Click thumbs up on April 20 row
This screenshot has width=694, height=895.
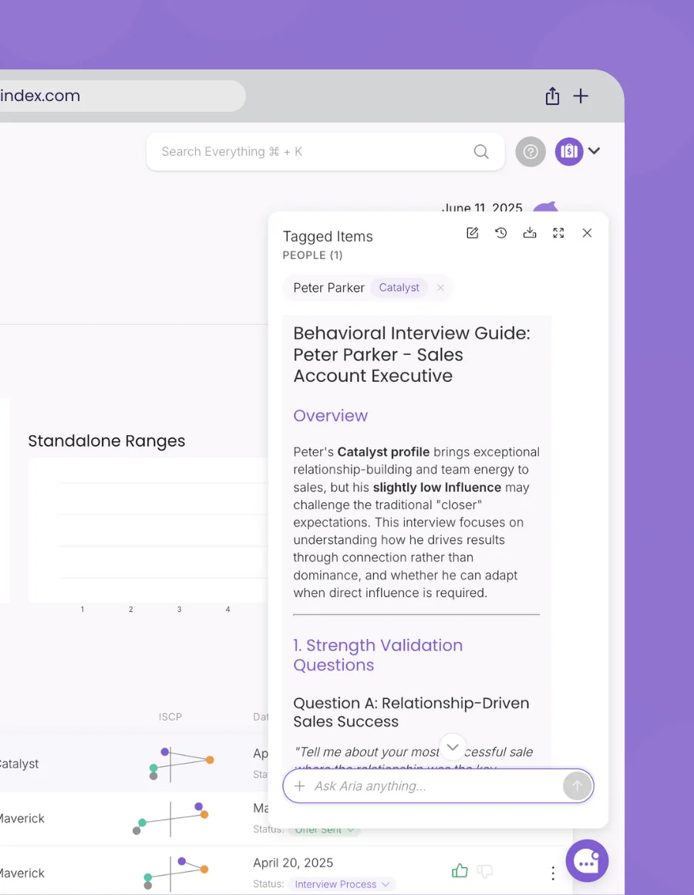460,870
